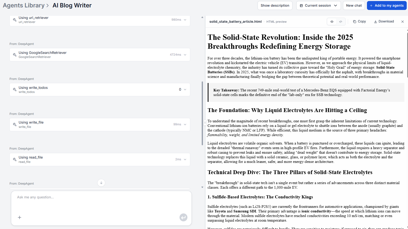Switch to preview mode with eye icon
408x229 pixels.
click(x=332, y=22)
